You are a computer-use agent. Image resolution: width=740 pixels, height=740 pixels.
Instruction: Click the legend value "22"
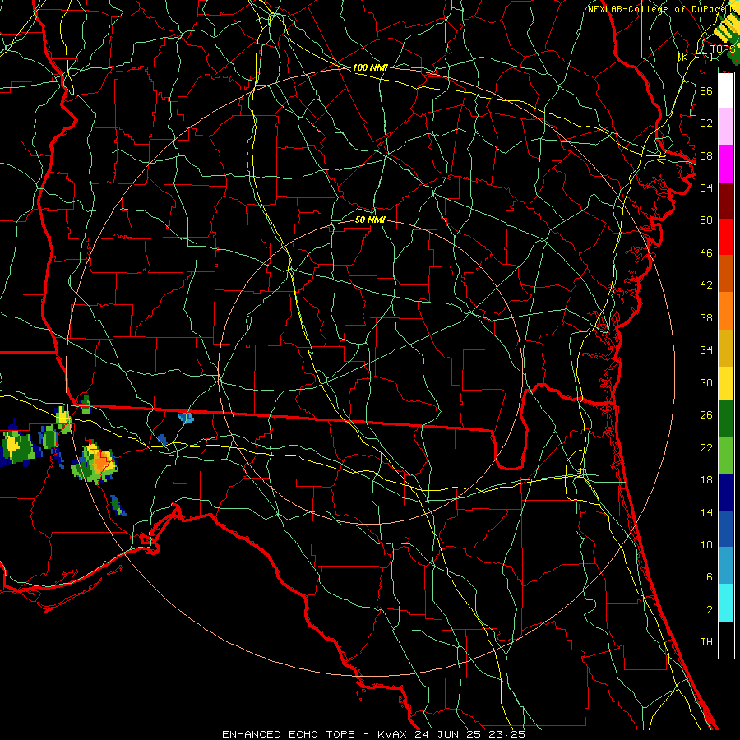coord(706,447)
